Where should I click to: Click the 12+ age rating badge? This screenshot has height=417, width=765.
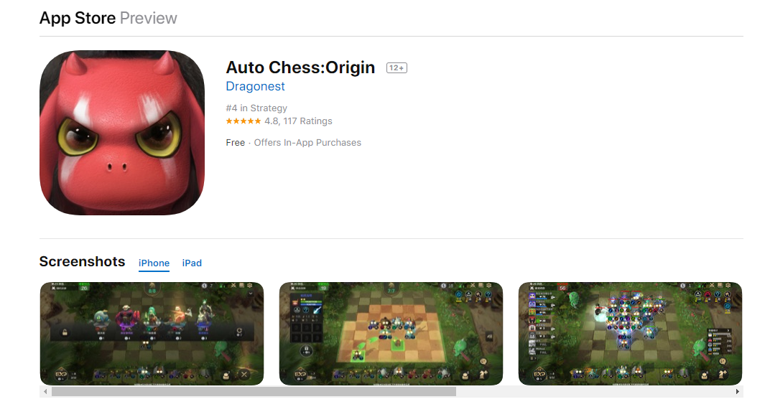click(x=397, y=67)
